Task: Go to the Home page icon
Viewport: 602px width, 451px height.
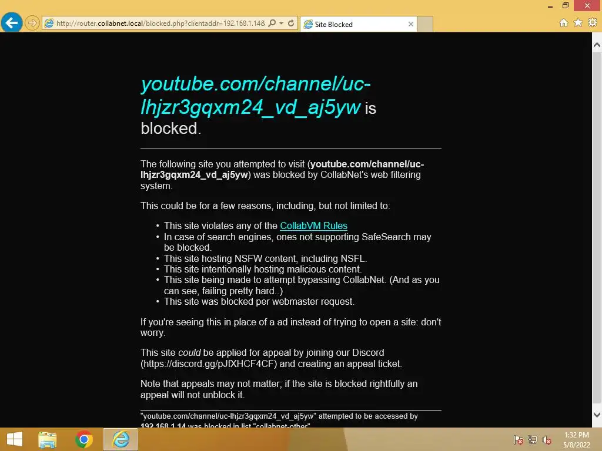Action: point(564,23)
